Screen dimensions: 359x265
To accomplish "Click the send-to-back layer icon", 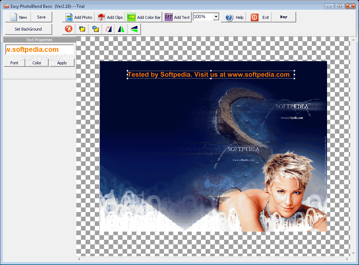I will pos(96,29).
